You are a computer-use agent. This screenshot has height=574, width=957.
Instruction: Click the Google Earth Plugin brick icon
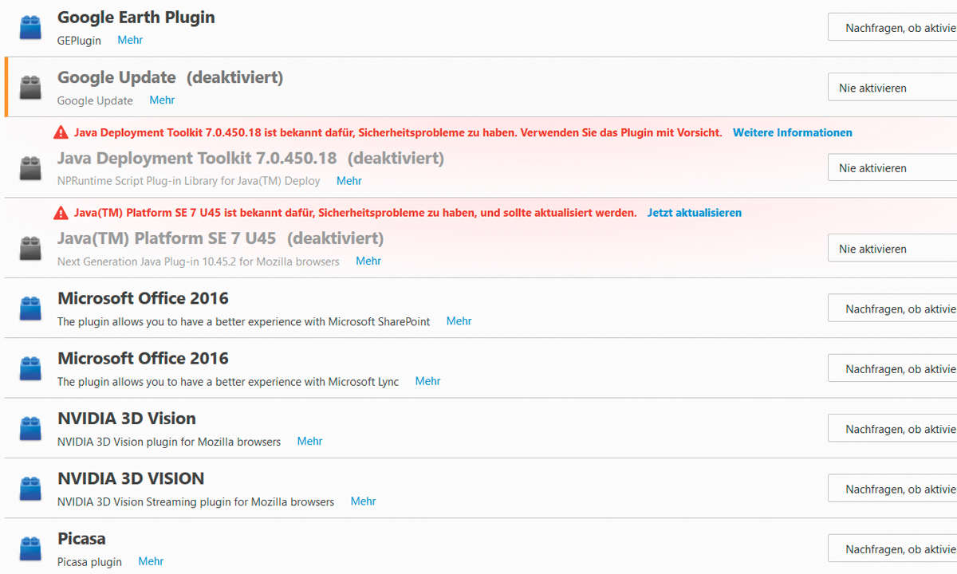30,27
